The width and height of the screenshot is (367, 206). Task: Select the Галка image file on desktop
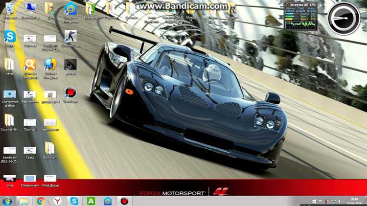coord(30,152)
